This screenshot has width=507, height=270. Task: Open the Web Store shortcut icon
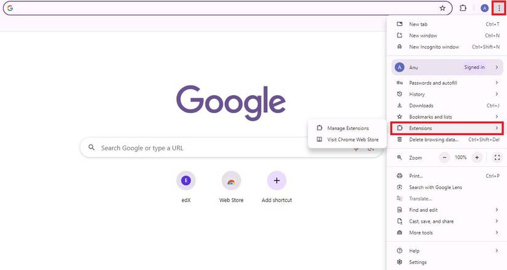(x=231, y=180)
